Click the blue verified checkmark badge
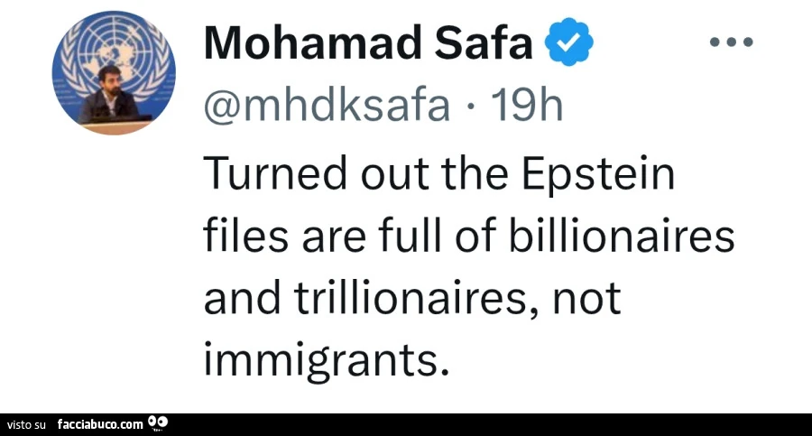The image size is (812, 436). (569, 42)
